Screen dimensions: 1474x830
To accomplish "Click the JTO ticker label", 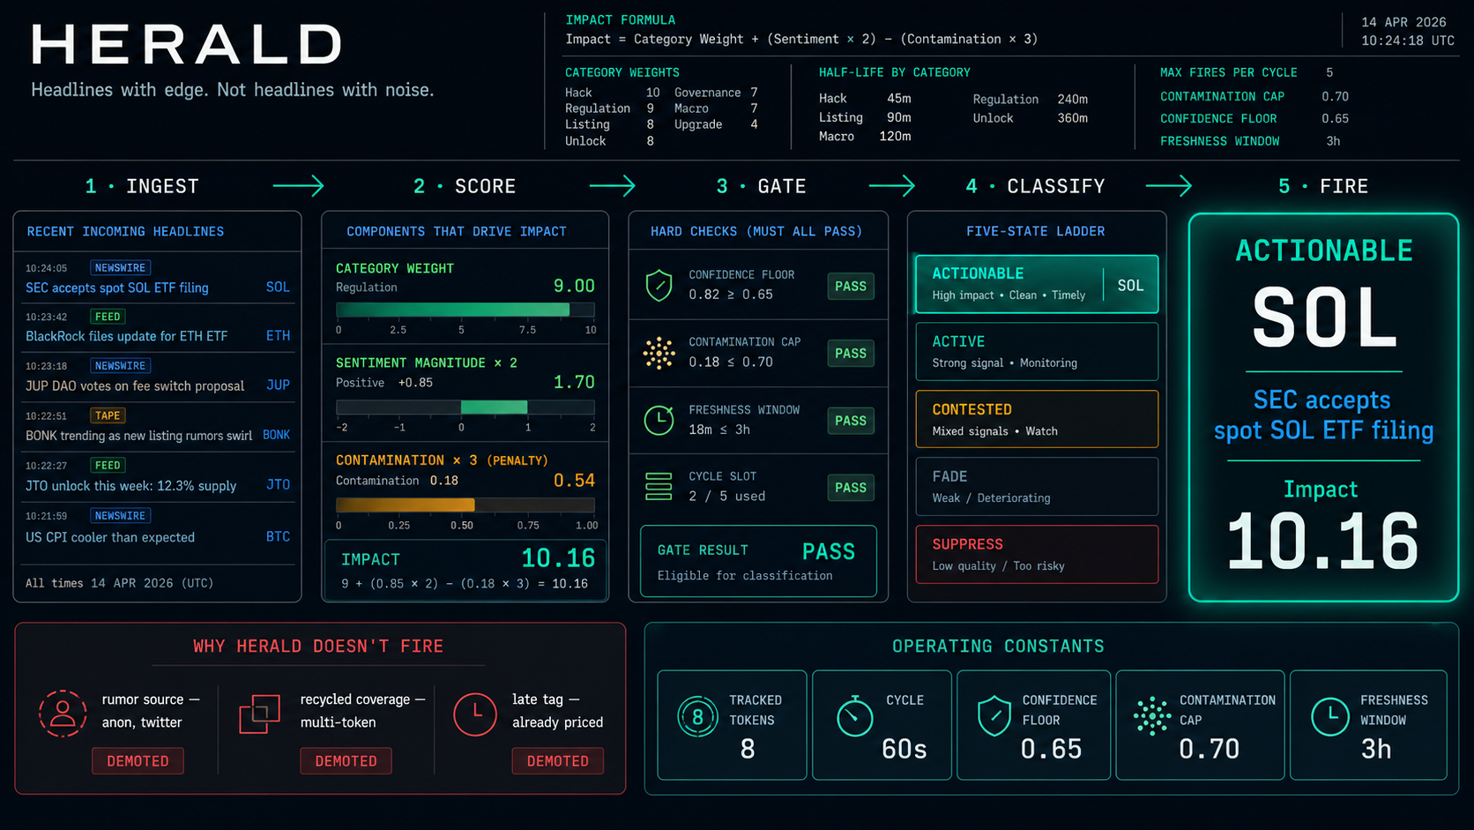I will point(278,484).
